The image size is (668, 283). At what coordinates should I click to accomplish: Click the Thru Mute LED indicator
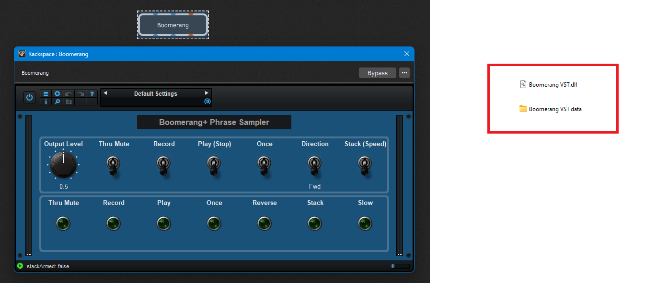point(63,223)
